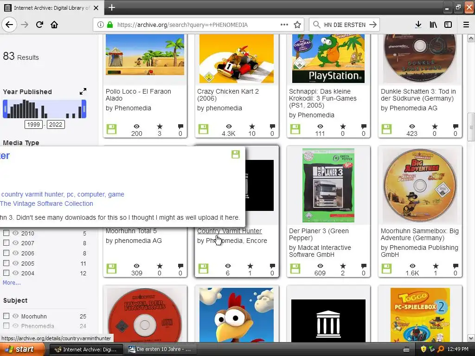Expand the Year Published histogram
This screenshot has height=356, width=475.
83,91
